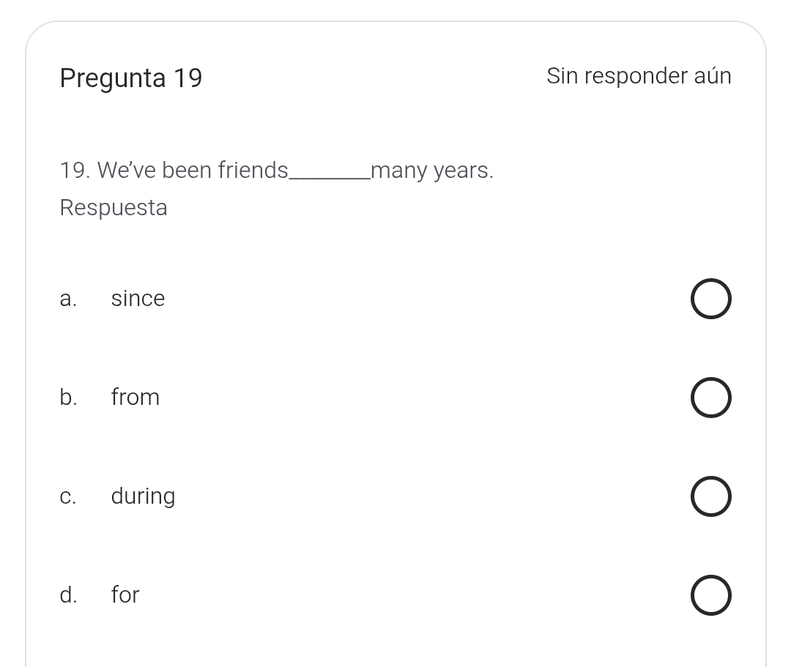Click the word "aún" in the status
The image size is (791, 667).
(x=711, y=76)
